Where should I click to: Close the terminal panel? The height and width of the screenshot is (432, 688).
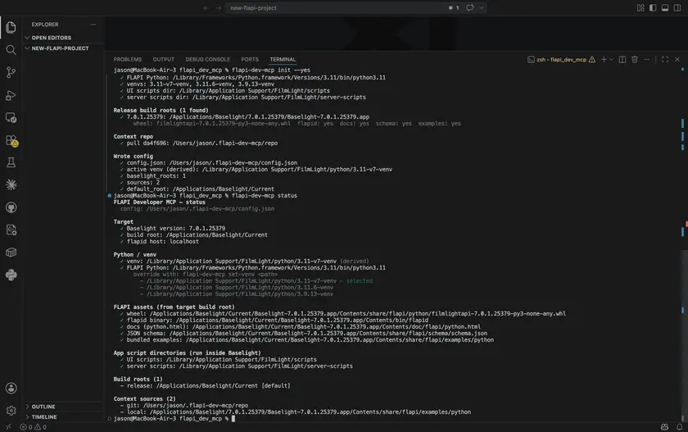pyautogui.click(x=677, y=60)
